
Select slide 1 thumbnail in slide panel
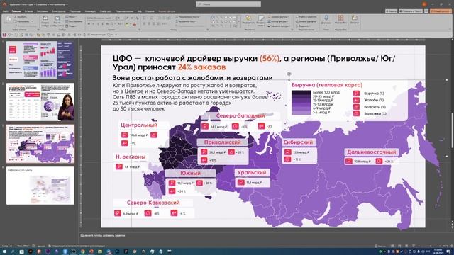pos(40,60)
